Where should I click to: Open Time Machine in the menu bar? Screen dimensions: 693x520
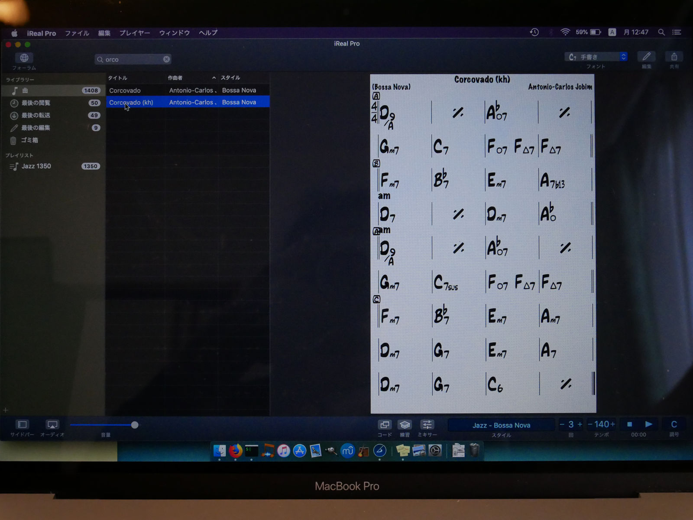(534, 32)
